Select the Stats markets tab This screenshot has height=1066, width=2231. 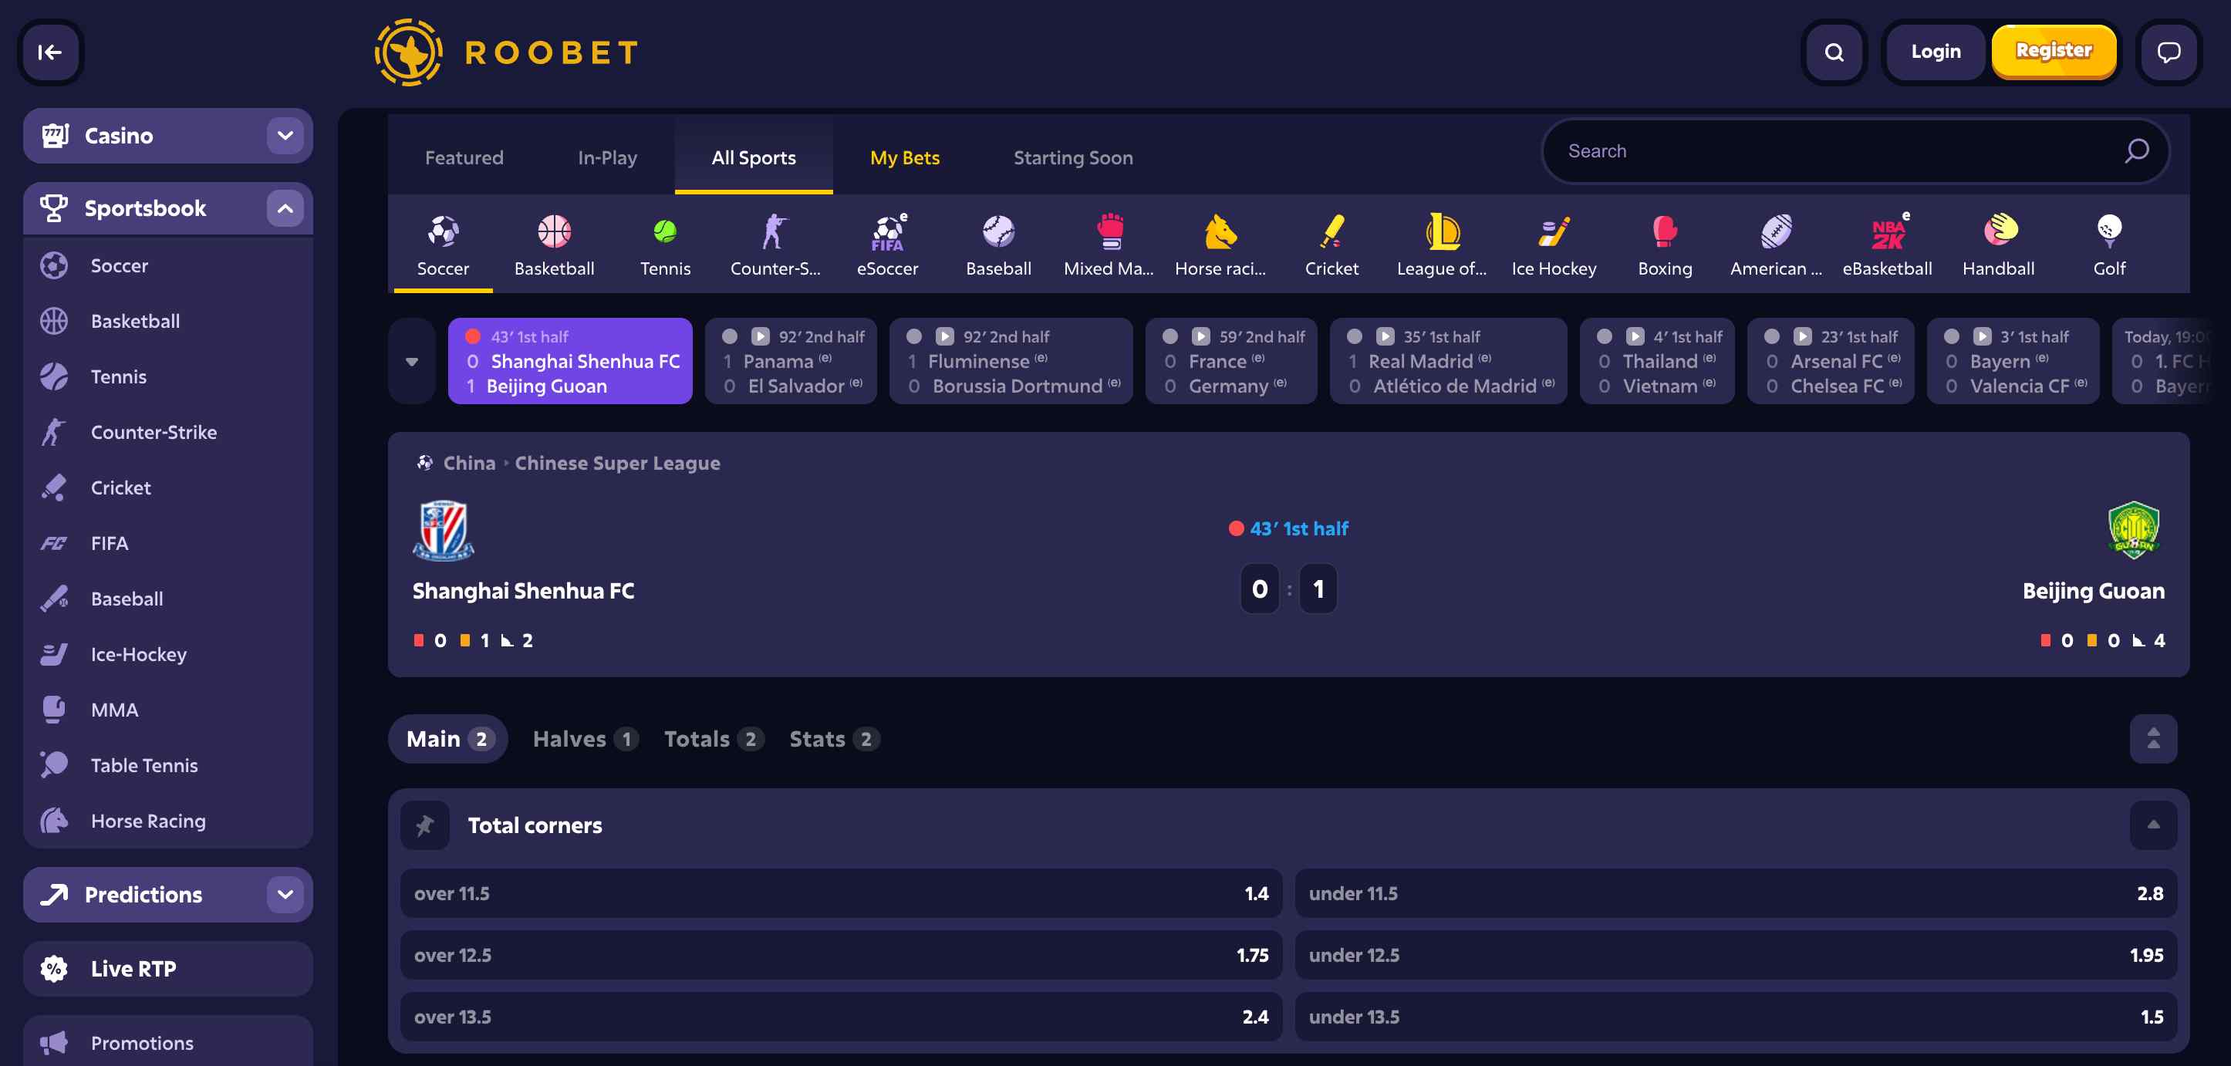[x=834, y=739]
